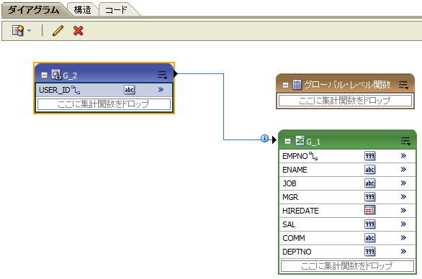Click the abc type icon for ENAME

coord(369,170)
